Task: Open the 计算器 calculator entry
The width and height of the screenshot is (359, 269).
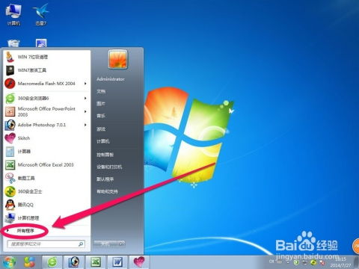Action: pos(47,151)
